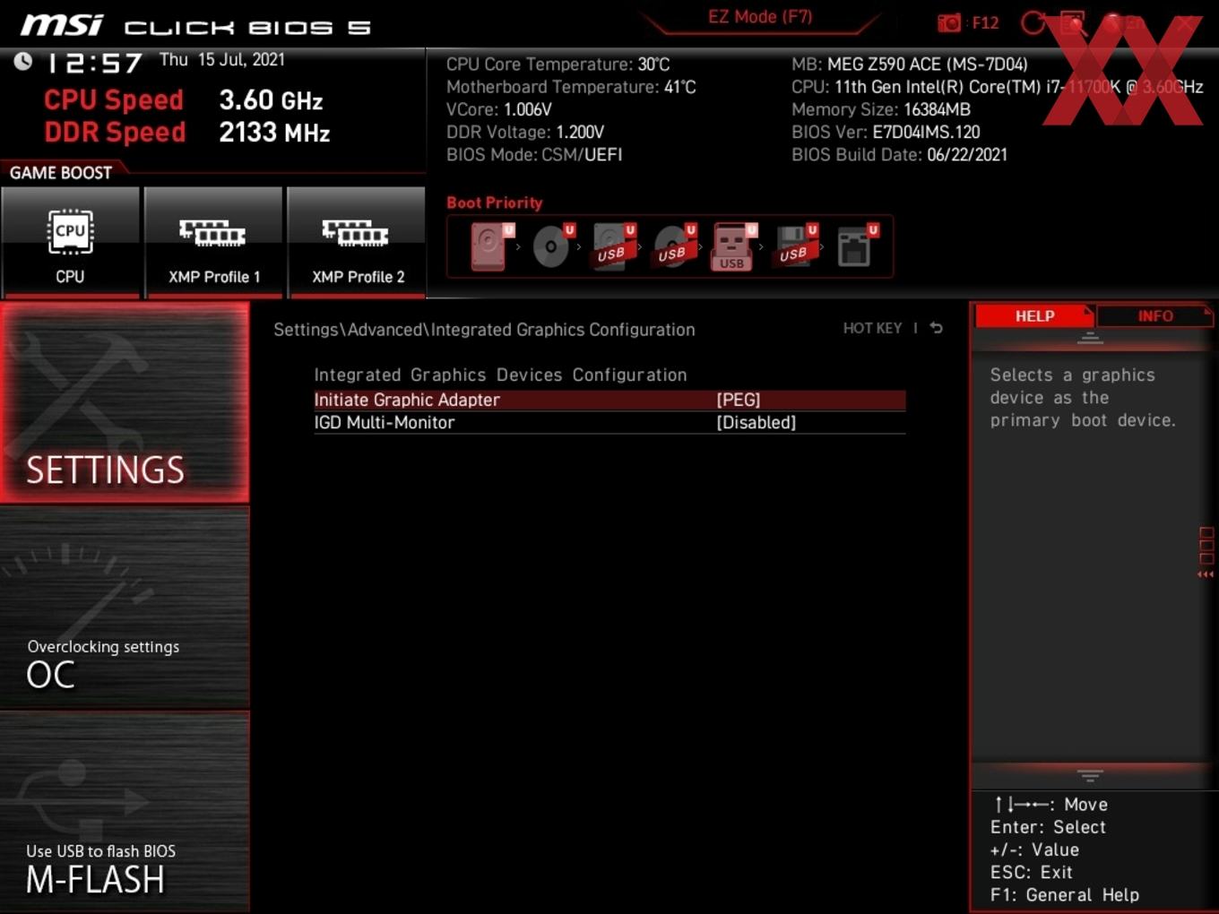Click the Memory Size 16384MB text
The image size is (1219, 914).
(881, 109)
